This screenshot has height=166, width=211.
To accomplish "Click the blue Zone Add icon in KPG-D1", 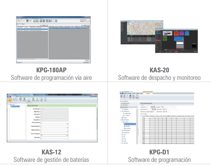I will [130, 96].
